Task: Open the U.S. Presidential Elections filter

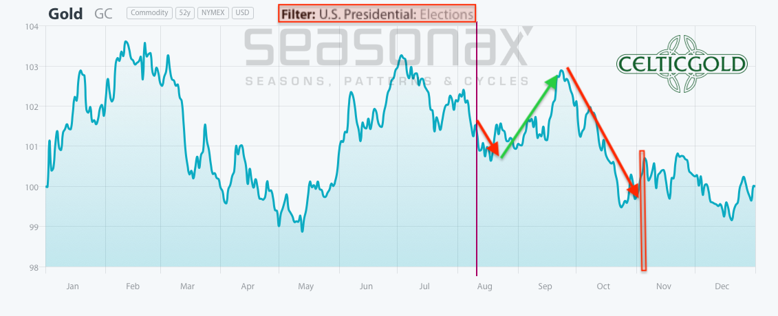Action: tap(377, 14)
